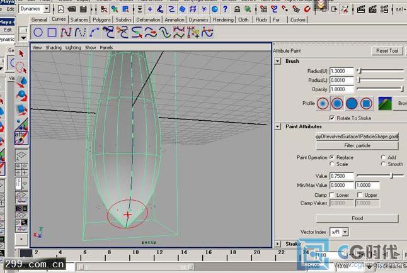Switch to four view layout
Screen dimensions: 407x273
coord(21,169)
